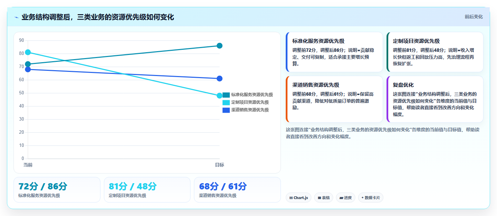Viewport: 497px width, 216px height.
Task: Click the 数据卡片 tag chip
Action: pos(371,198)
